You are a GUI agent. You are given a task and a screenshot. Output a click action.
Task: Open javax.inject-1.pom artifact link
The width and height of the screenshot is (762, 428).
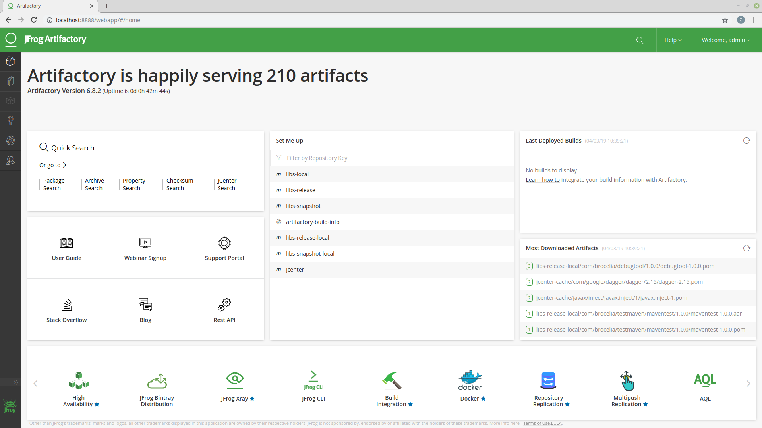tap(611, 298)
